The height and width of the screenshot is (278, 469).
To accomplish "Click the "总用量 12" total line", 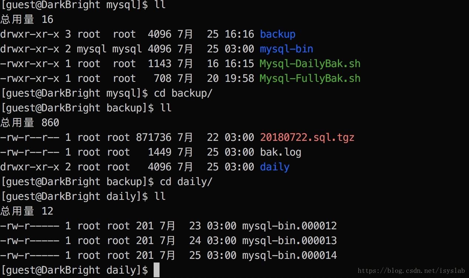I will coord(27,211).
